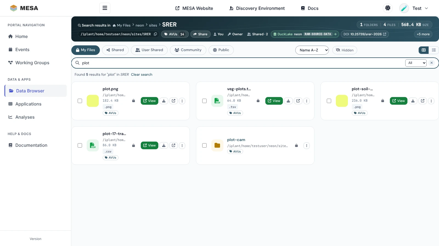Screen dimensions: 439x246
Task: Open the DOI 10.25739/srer-2026 chip
Action: click(365, 34)
